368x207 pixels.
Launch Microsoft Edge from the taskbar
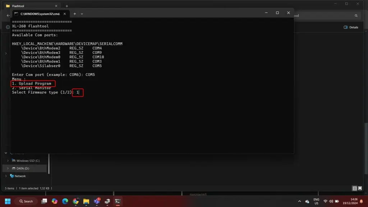pos(65,201)
